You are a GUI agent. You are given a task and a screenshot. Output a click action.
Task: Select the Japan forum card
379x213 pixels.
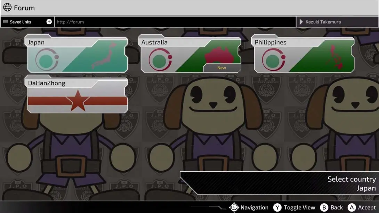click(x=77, y=56)
